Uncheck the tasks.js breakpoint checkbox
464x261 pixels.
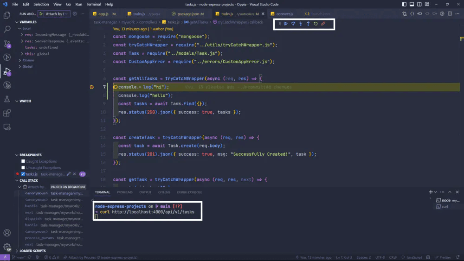(23, 174)
